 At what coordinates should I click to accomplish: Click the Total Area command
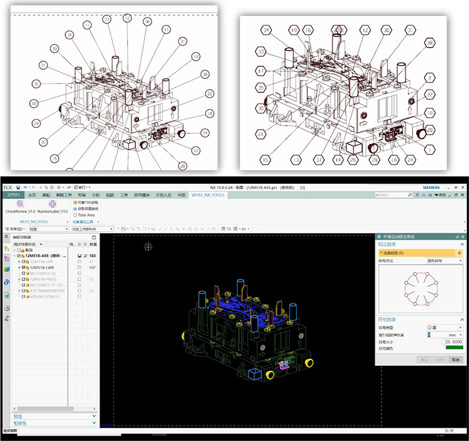(84, 215)
